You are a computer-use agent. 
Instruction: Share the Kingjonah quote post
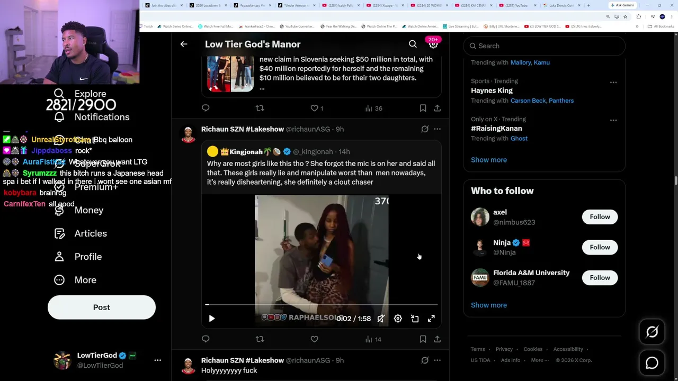437,339
